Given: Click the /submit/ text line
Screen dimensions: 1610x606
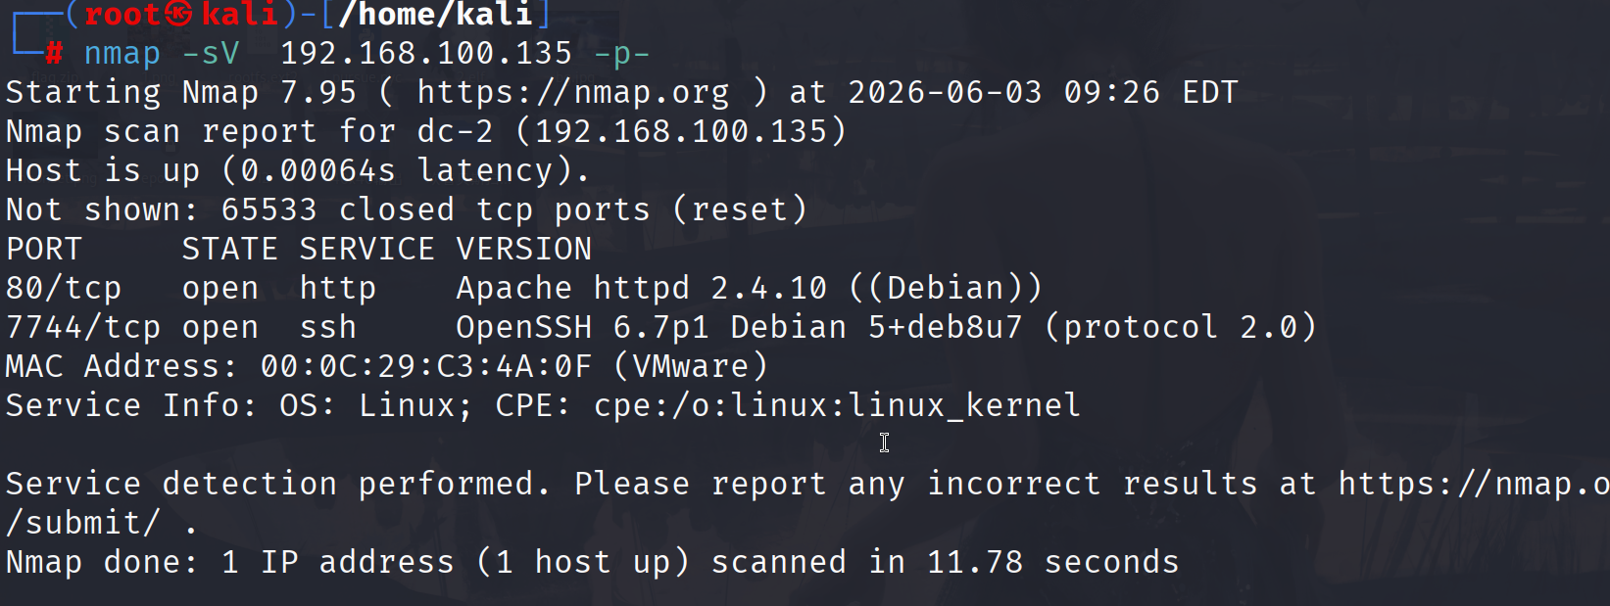Looking at the screenshot, I should coord(83,523).
